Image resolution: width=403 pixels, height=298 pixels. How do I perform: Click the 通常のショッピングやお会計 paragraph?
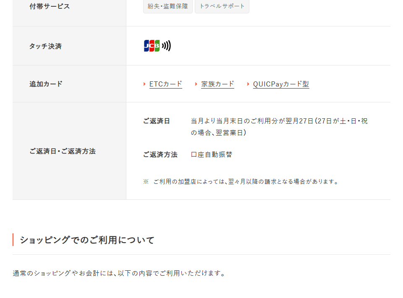coord(119,273)
